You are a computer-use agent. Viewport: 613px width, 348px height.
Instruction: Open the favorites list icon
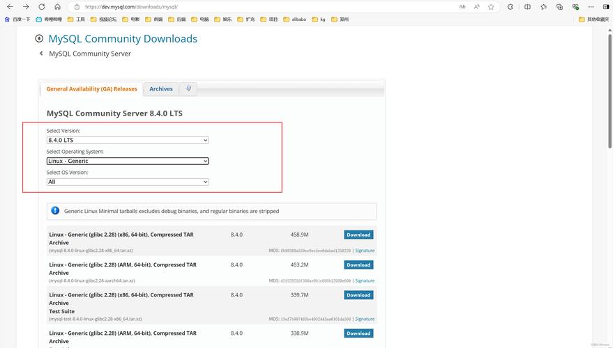pyautogui.click(x=543, y=7)
